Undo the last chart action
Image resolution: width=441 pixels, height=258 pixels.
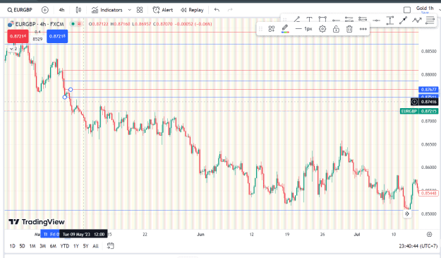[217, 10]
